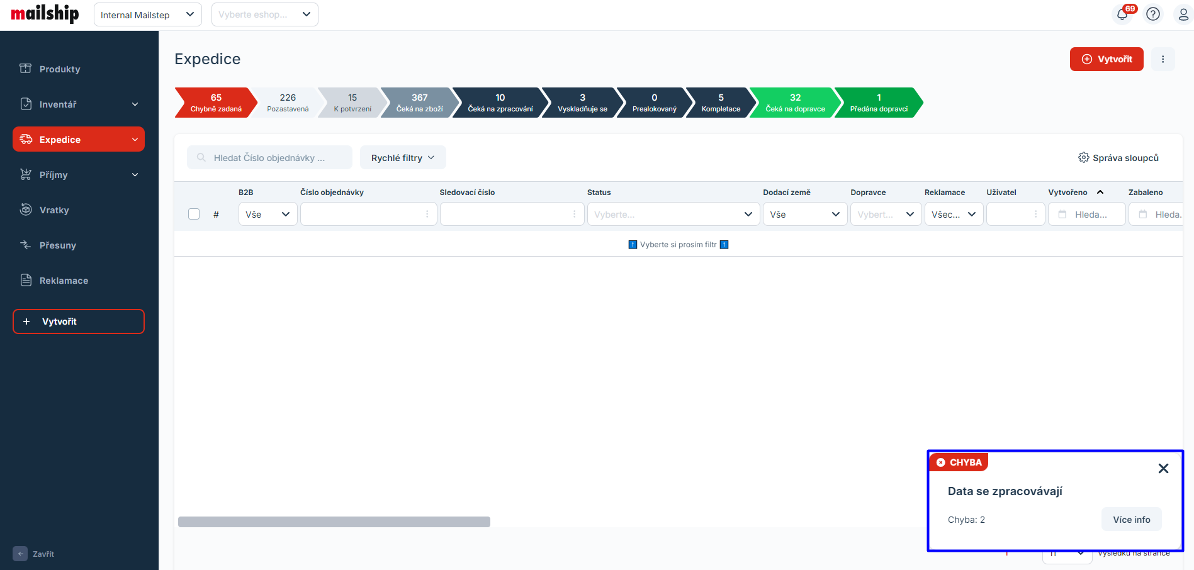Image resolution: width=1194 pixels, height=570 pixels.
Task: Click the horizontal table scrollbar
Action: (x=334, y=522)
